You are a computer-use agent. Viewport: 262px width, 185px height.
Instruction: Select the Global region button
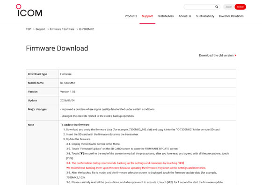click(x=240, y=7)
